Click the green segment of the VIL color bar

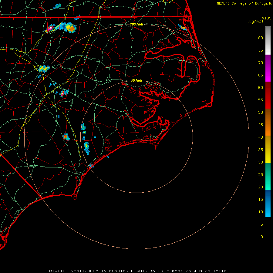point(268,176)
